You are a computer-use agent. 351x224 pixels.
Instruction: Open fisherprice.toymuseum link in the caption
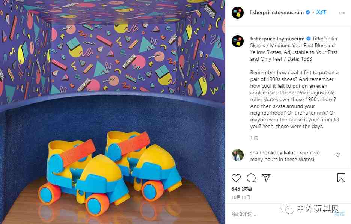(277, 39)
